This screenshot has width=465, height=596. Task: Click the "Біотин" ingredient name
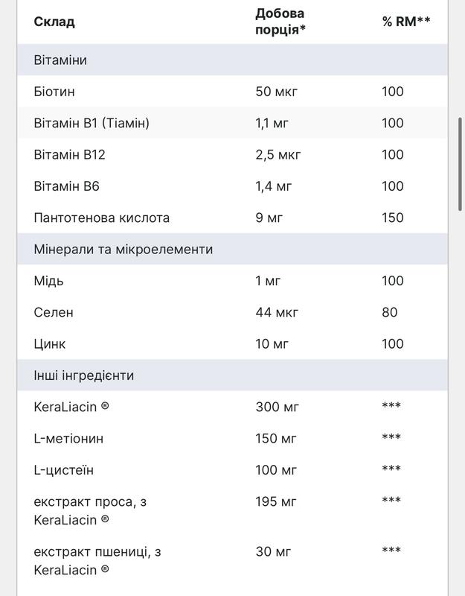[54, 92]
